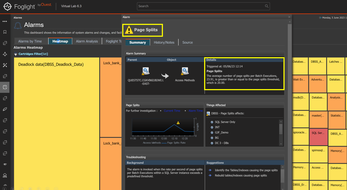Click the search magnifier icon
The image size is (347, 190).
point(266,6)
